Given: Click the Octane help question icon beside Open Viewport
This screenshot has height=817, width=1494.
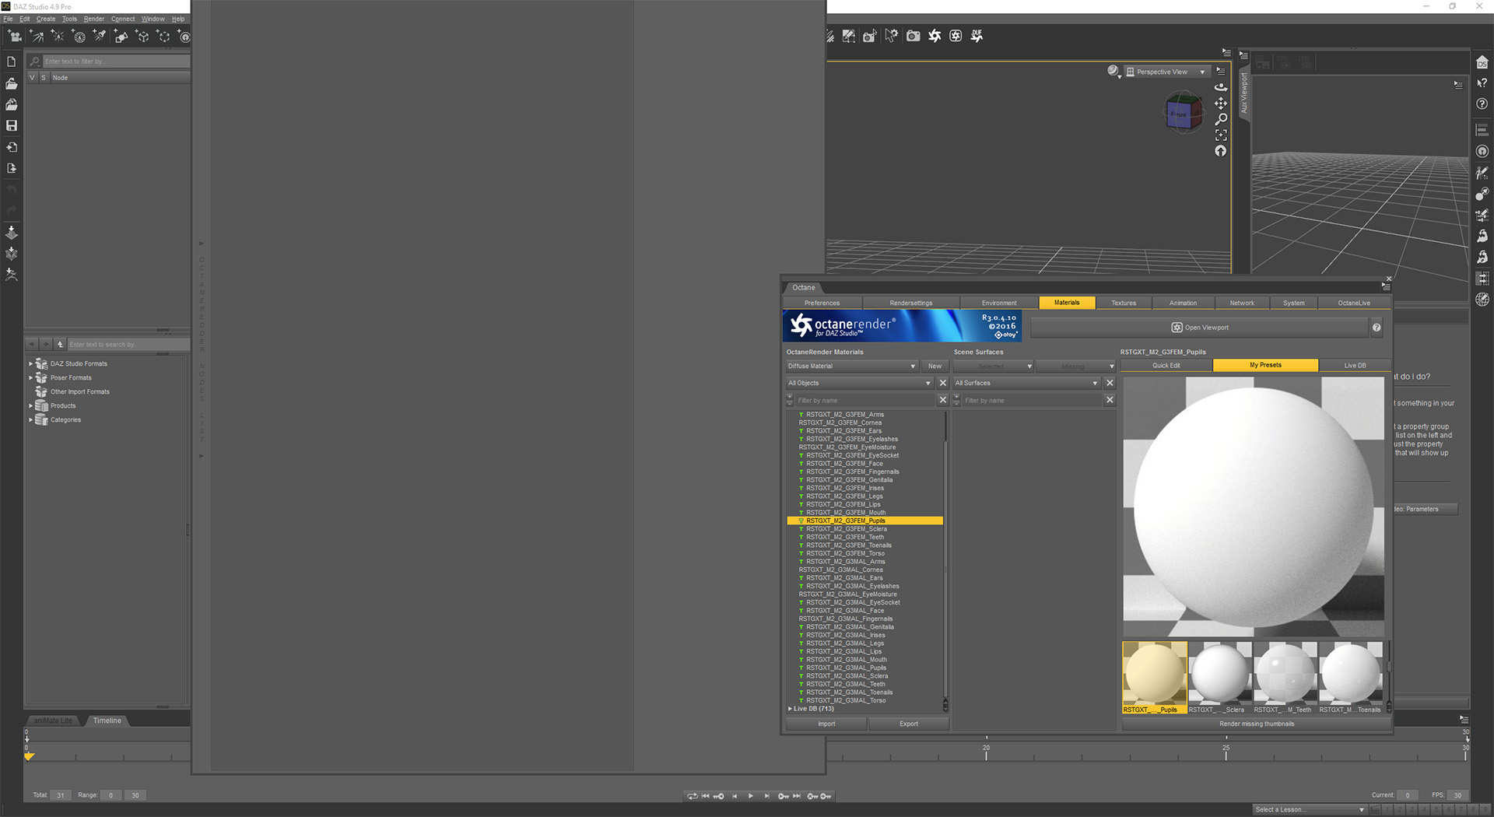Looking at the screenshot, I should tap(1377, 328).
